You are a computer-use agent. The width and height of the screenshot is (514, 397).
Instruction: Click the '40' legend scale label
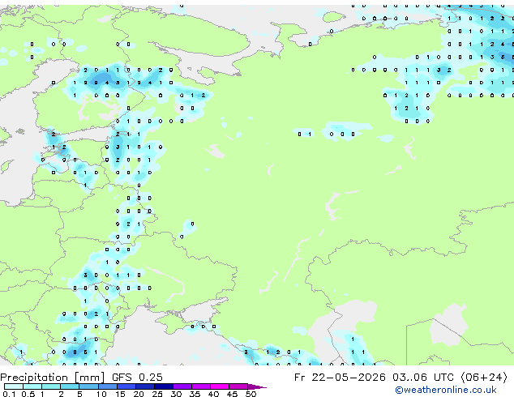click(x=213, y=394)
